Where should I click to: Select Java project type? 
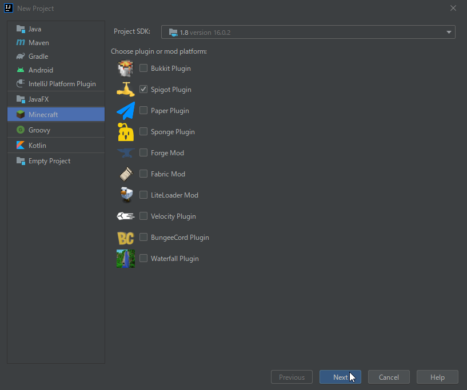56,29
